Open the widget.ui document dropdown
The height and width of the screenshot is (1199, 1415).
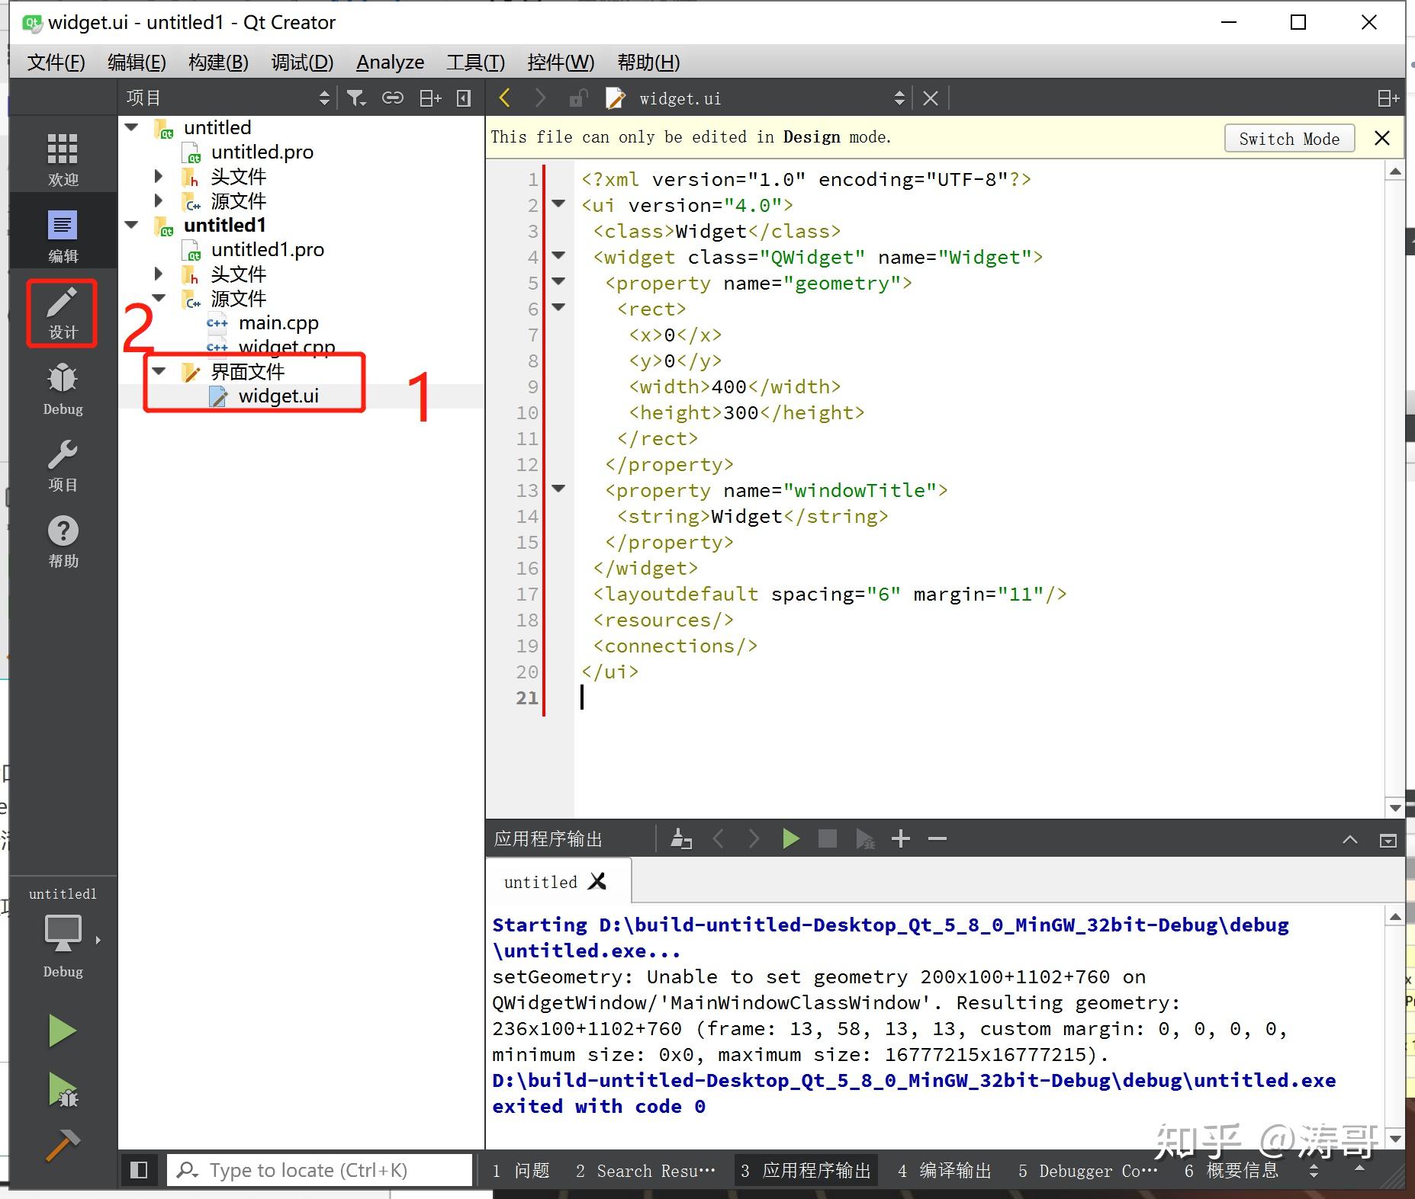899,98
